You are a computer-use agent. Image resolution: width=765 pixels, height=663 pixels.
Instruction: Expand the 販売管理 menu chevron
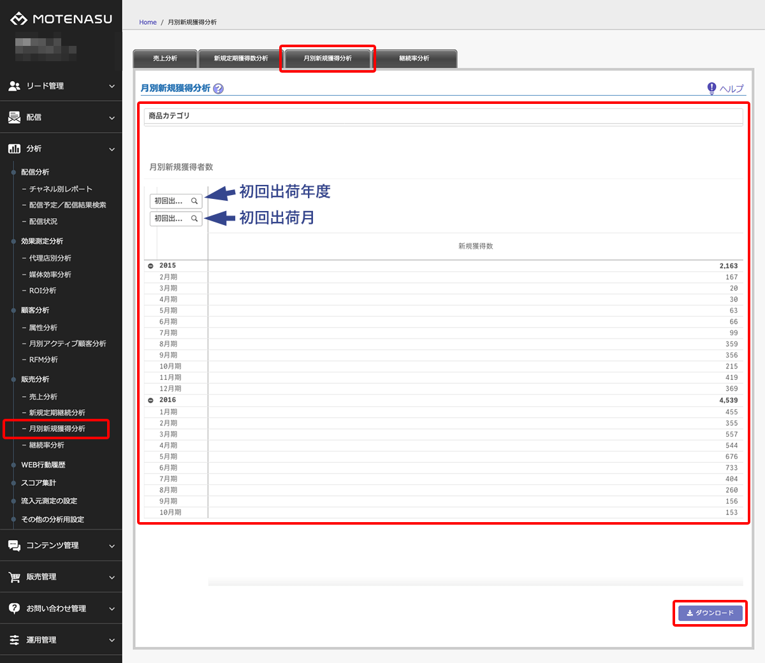coord(112,578)
